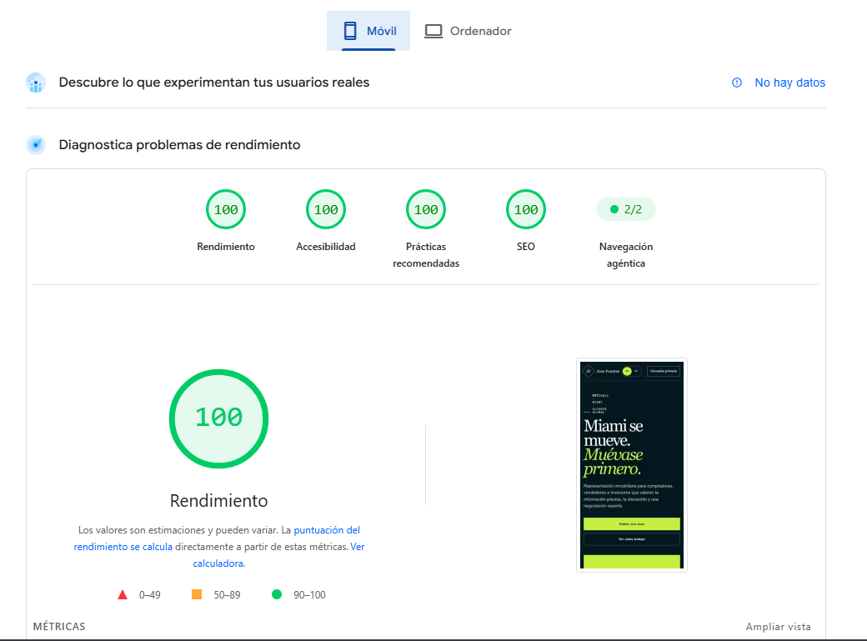Click the green circle 90–100 legend icon
The height and width of the screenshot is (641, 867).
tap(277, 594)
